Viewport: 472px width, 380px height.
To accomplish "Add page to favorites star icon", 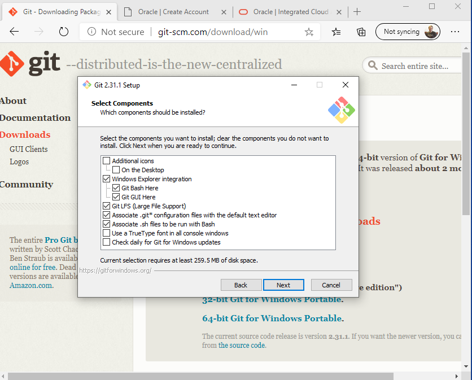I will (309, 32).
